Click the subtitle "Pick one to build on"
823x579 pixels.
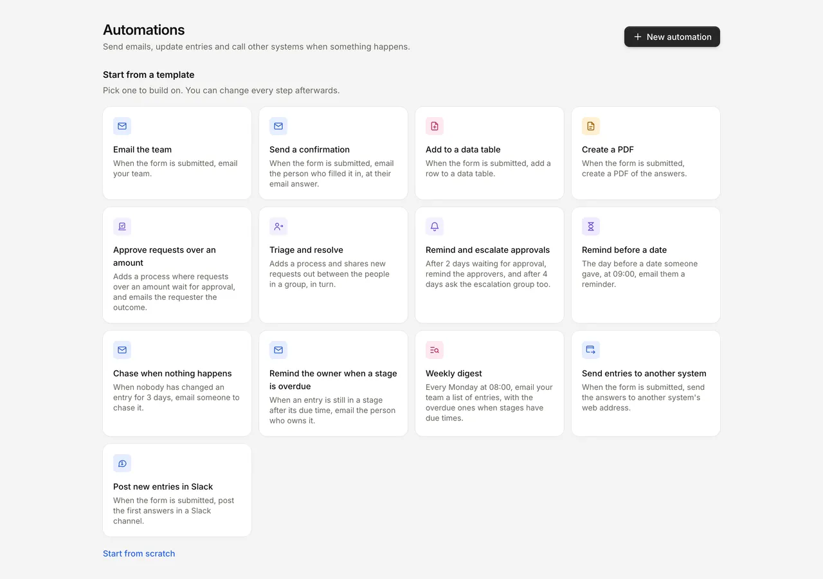(x=221, y=90)
